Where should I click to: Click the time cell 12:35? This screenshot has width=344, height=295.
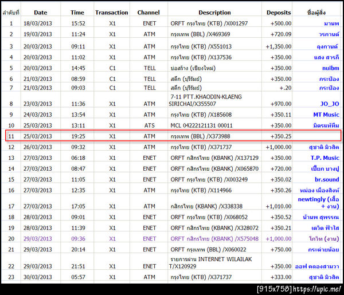click(x=78, y=190)
